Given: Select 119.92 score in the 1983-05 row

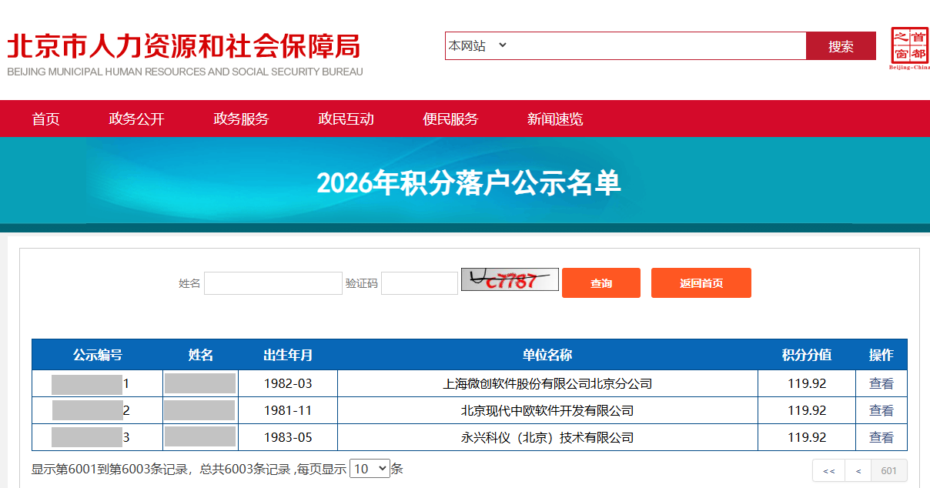Looking at the screenshot, I should (x=807, y=437).
